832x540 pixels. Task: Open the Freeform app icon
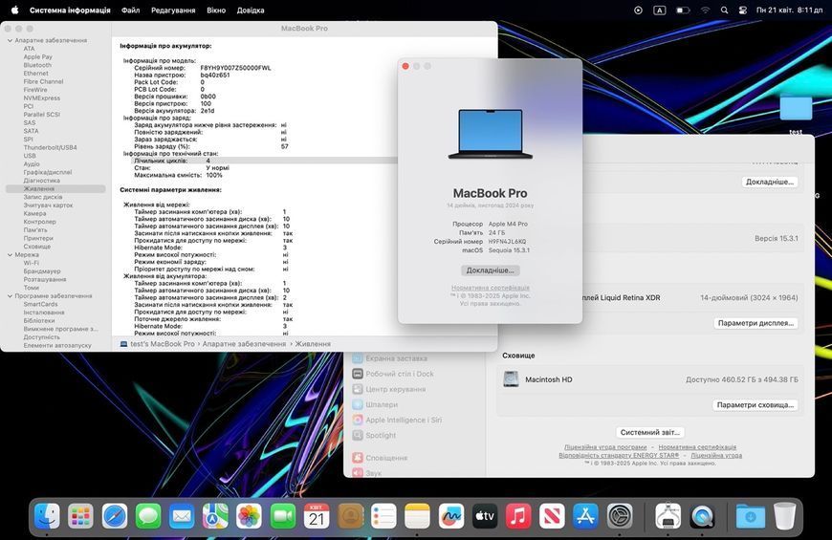[x=451, y=516]
